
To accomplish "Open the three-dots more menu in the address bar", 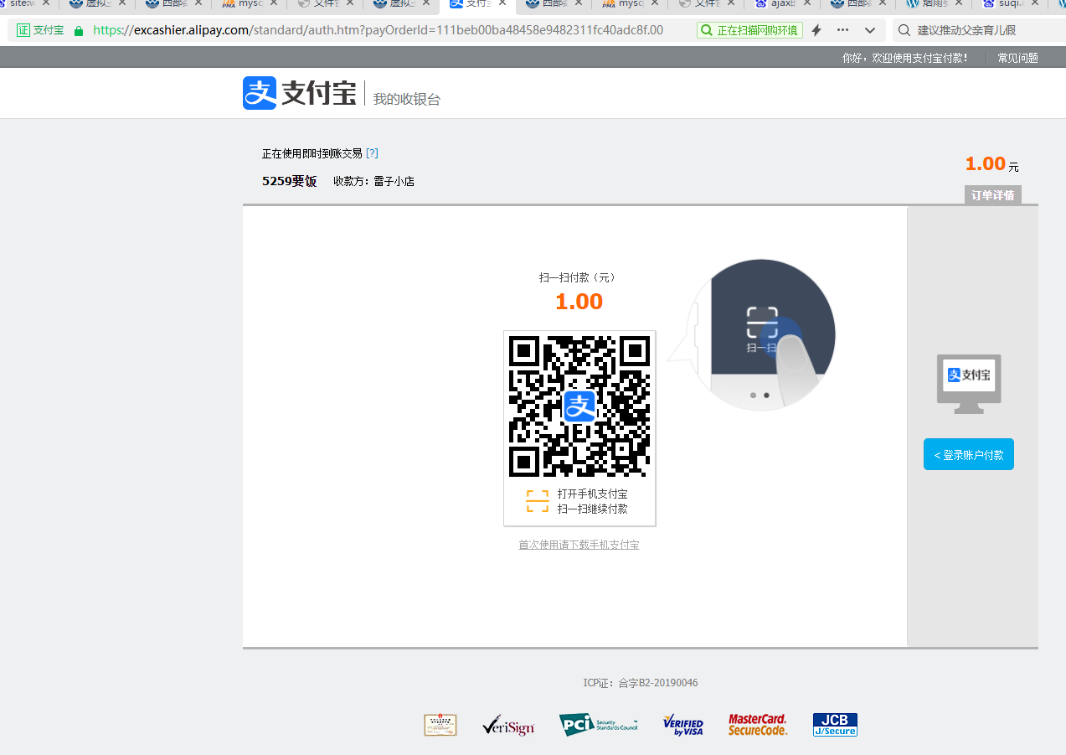I will pos(842,30).
